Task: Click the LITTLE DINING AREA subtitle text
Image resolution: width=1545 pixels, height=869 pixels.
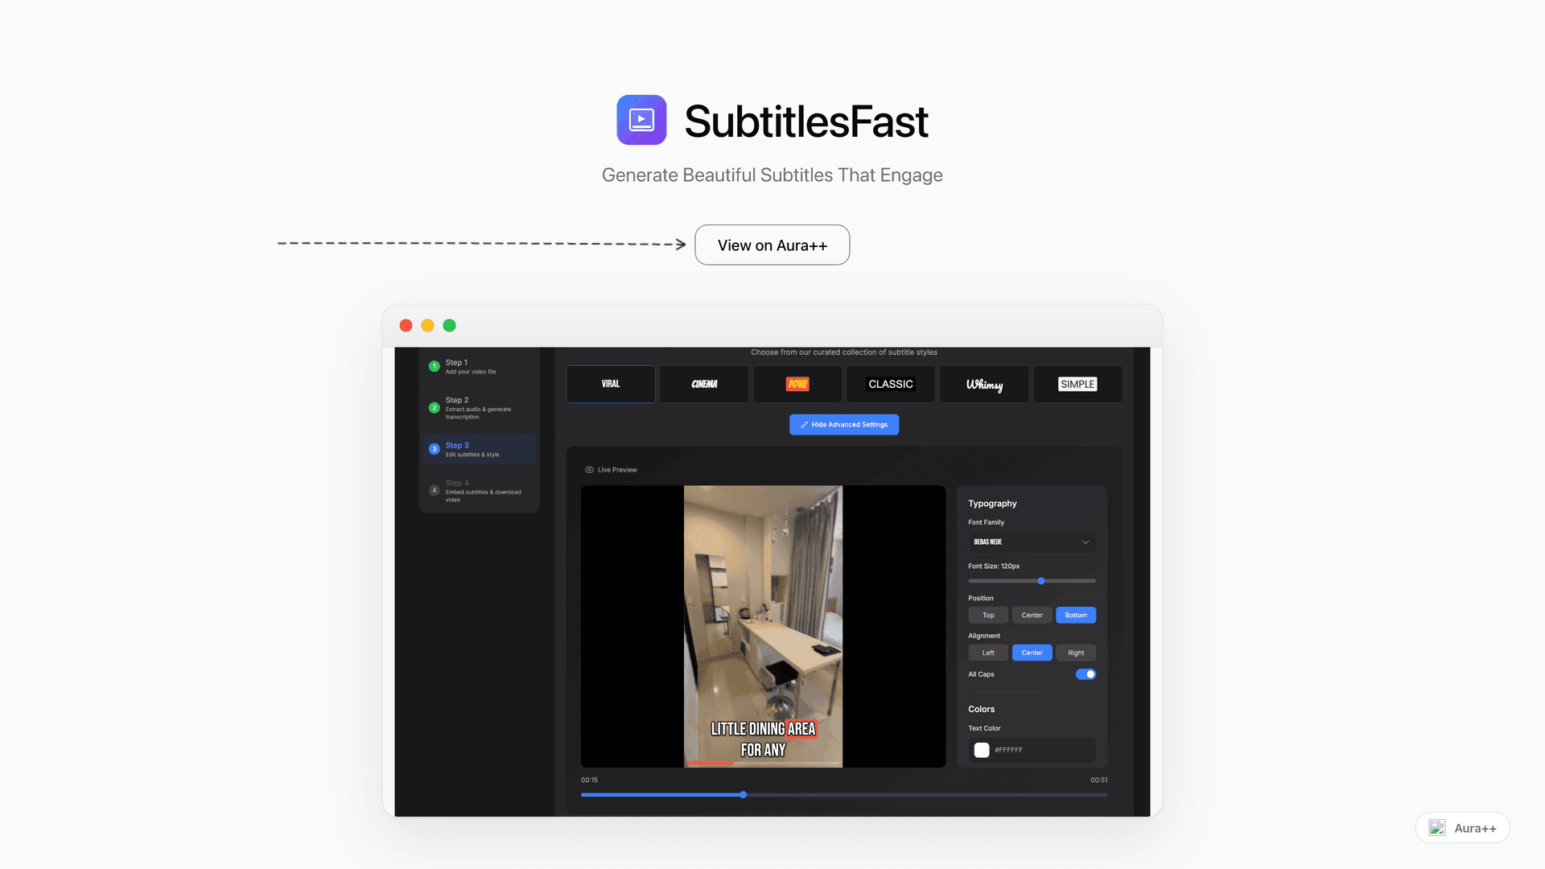Action: click(x=763, y=729)
